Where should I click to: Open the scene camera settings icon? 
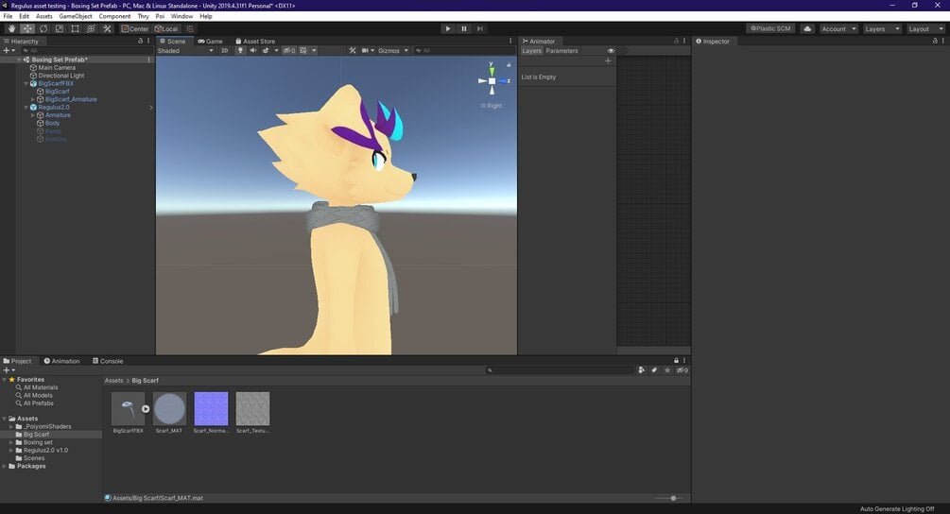click(x=365, y=51)
